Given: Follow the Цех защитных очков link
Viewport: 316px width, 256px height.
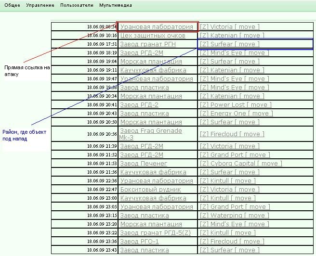Looking at the screenshot, I should 153,36.
